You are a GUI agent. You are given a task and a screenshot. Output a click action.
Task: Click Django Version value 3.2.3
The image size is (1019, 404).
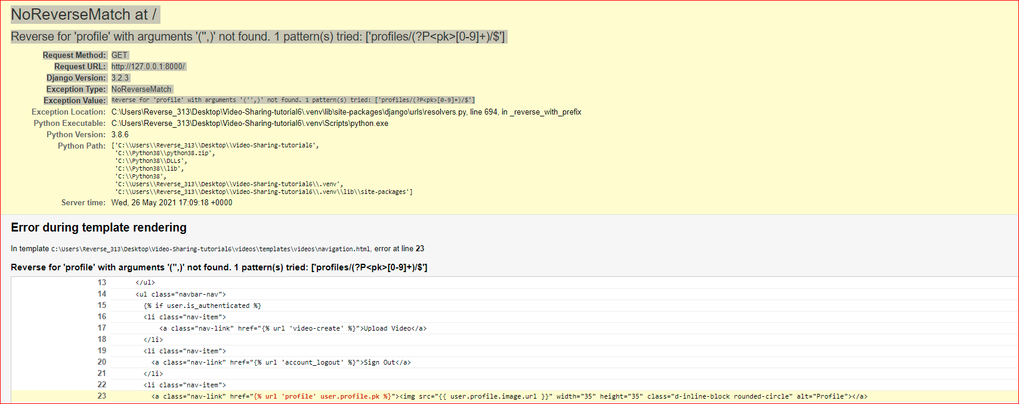tap(120, 78)
